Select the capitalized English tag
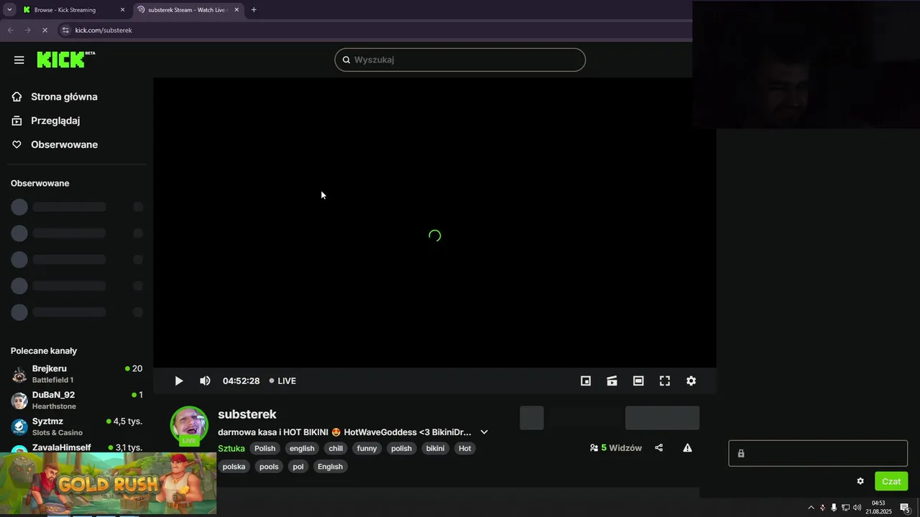Viewport: 920px width, 517px height. click(330, 467)
